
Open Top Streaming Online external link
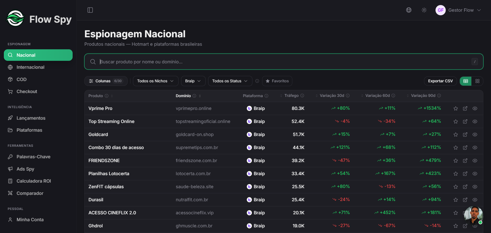[465, 122]
